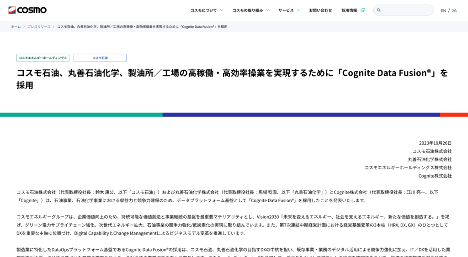468x257 pixels.
Task: Select the コスモエネルギーホールディングス tag
Action: click(x=43, y=58)
